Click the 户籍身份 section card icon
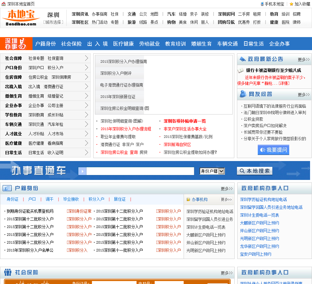This screenshot has width=312, height=284. [7, 188]
